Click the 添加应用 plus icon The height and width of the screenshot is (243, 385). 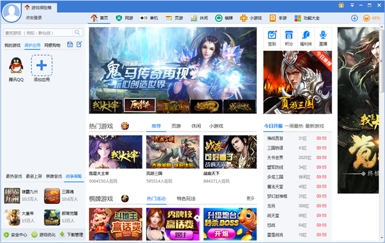coord(42,65)
